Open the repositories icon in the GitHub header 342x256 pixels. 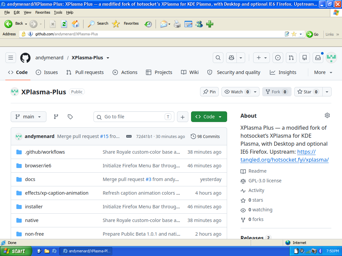point(305,58)
